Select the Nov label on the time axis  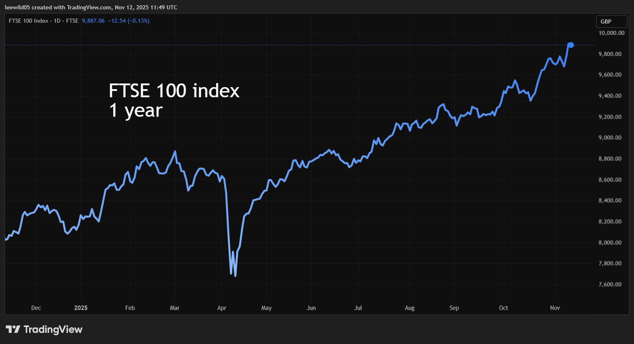click(x=555, y=308)
